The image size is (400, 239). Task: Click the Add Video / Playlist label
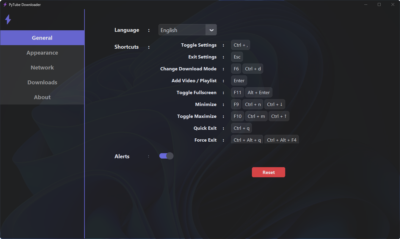click(194, 81)
